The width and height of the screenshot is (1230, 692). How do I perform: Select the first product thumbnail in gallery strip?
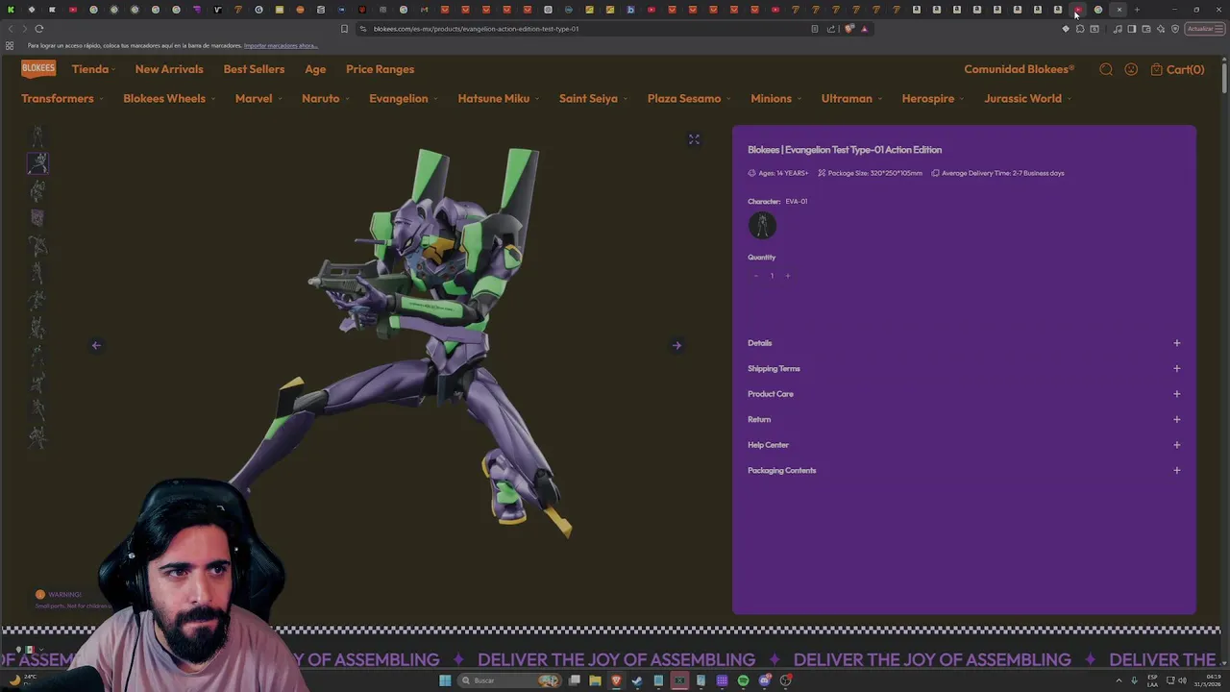(x=37, y=136)
